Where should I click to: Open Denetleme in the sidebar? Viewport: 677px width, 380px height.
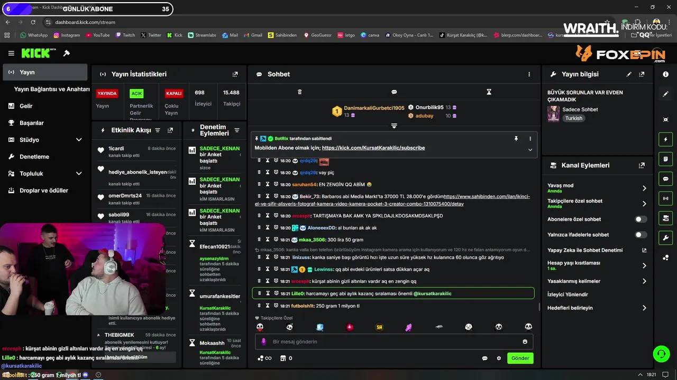point(45,157)
